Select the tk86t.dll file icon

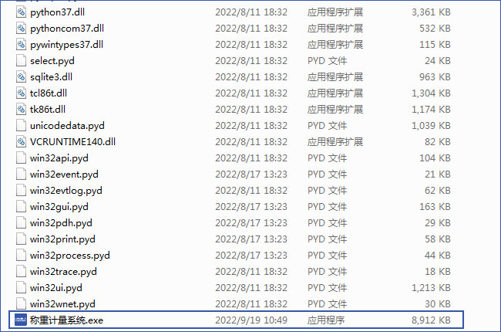pos(21,110)
